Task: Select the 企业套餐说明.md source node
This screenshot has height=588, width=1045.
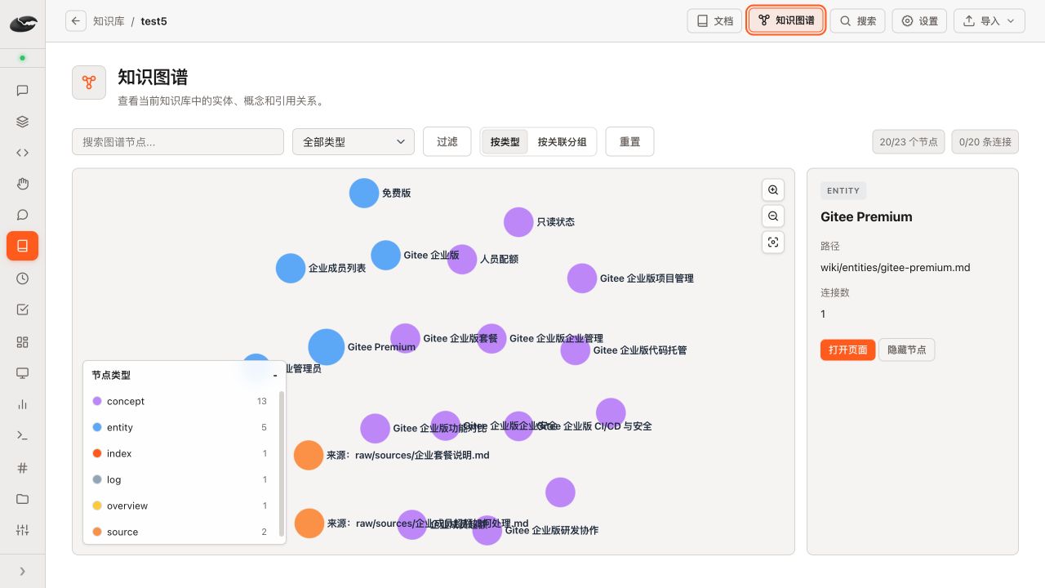Action: coord(309,456)
